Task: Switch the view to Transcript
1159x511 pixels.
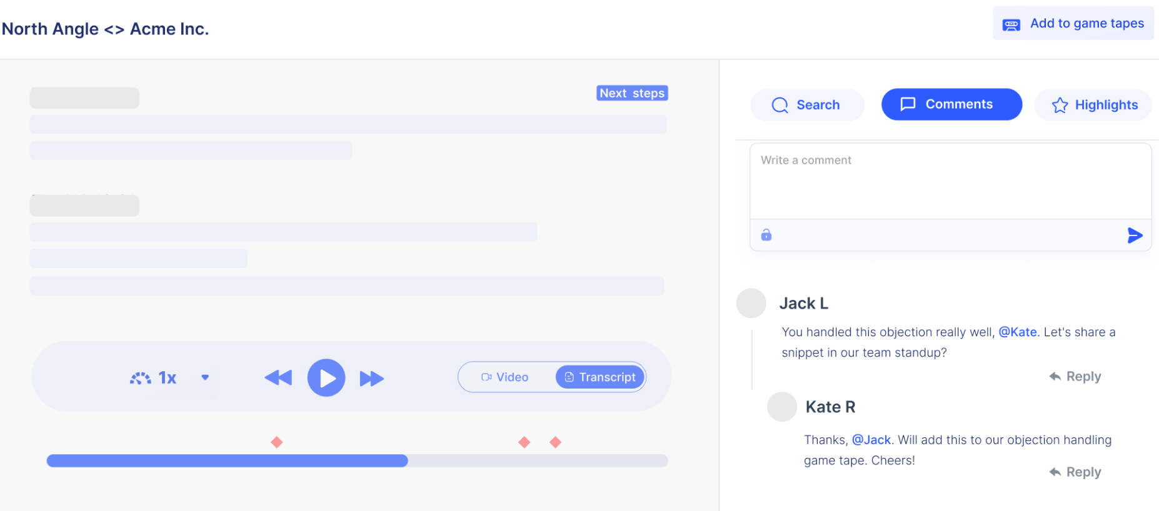Action: 600,377
